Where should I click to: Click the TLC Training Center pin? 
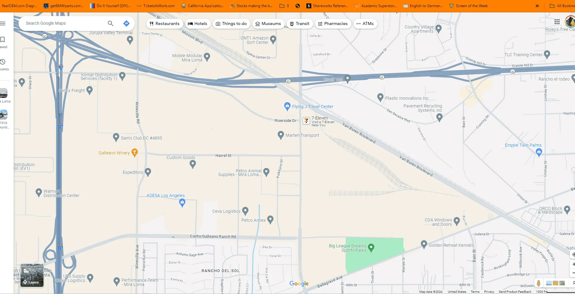[x=547, y=54]
